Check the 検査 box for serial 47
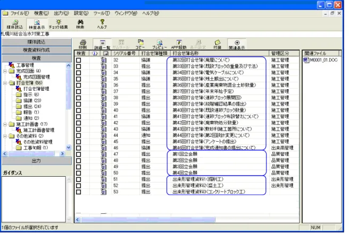The height and width of the screenshot is (234, 350). click(x=79, y=154)
